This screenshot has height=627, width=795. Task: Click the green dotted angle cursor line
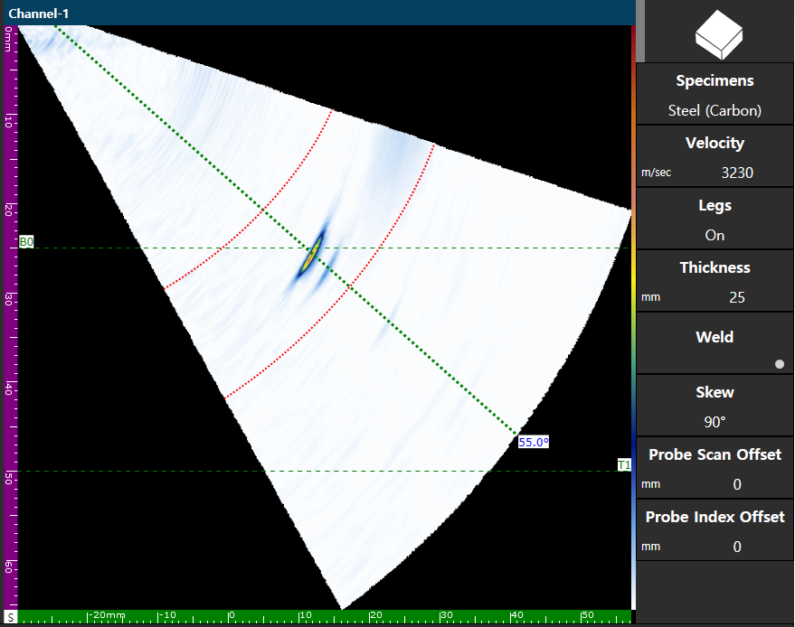coord(286,230)
